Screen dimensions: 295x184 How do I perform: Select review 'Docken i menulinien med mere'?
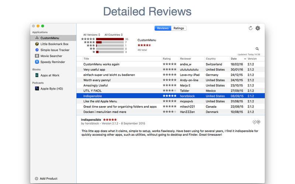(171, 112)
